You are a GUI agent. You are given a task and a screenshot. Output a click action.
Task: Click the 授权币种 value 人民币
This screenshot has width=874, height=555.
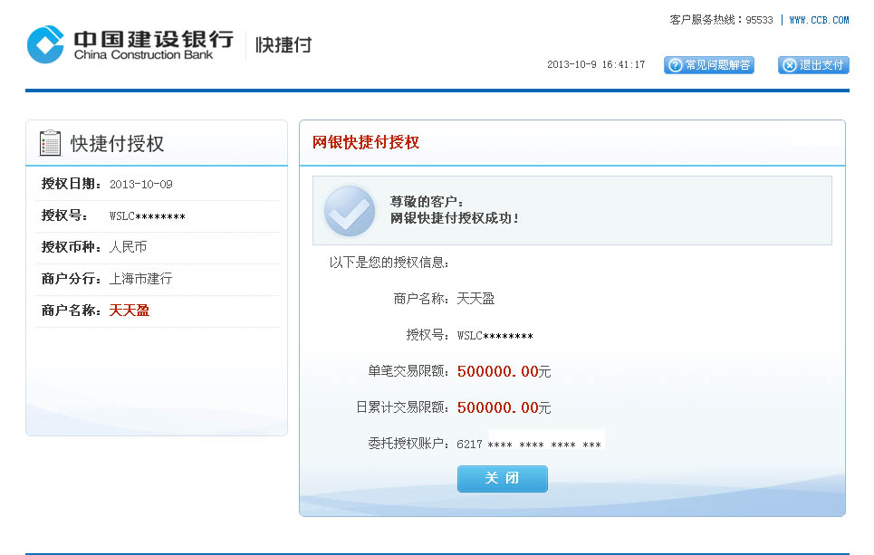tap(128, 247)
